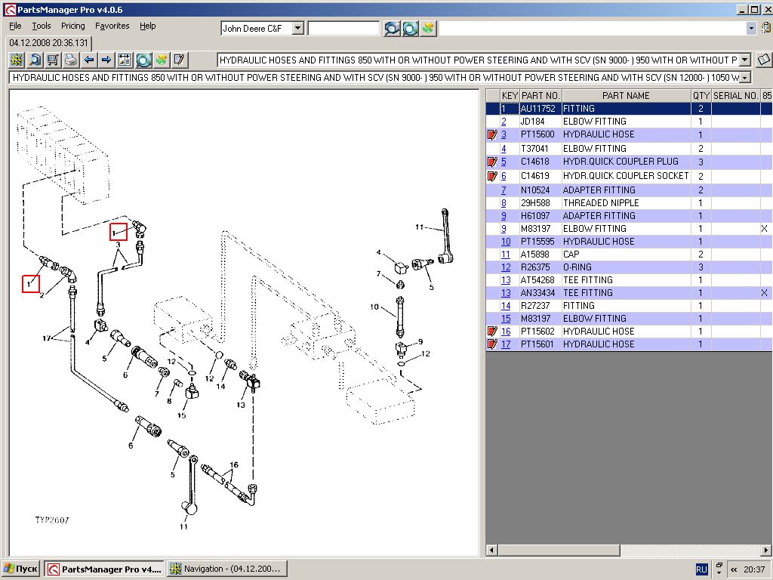
Task: Go back with the left arrow icon
Action: pyautogui.click(x=89, y=60)
